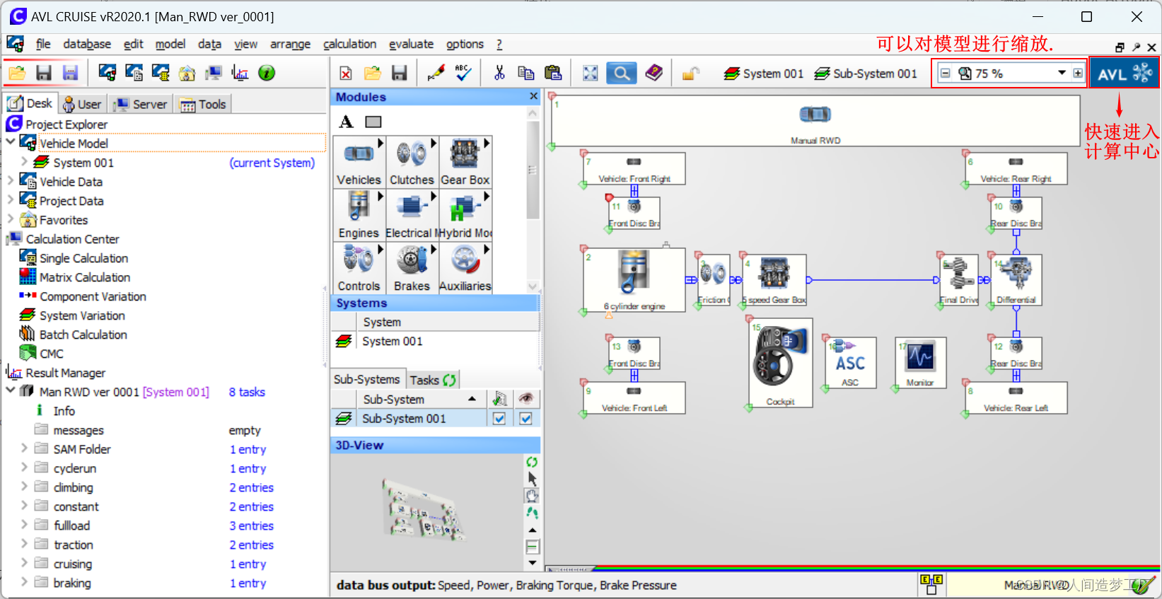Toggle Sub-System 001 visibility checkbox
The height and width of the screenshot is (599, 1162).
525,419
